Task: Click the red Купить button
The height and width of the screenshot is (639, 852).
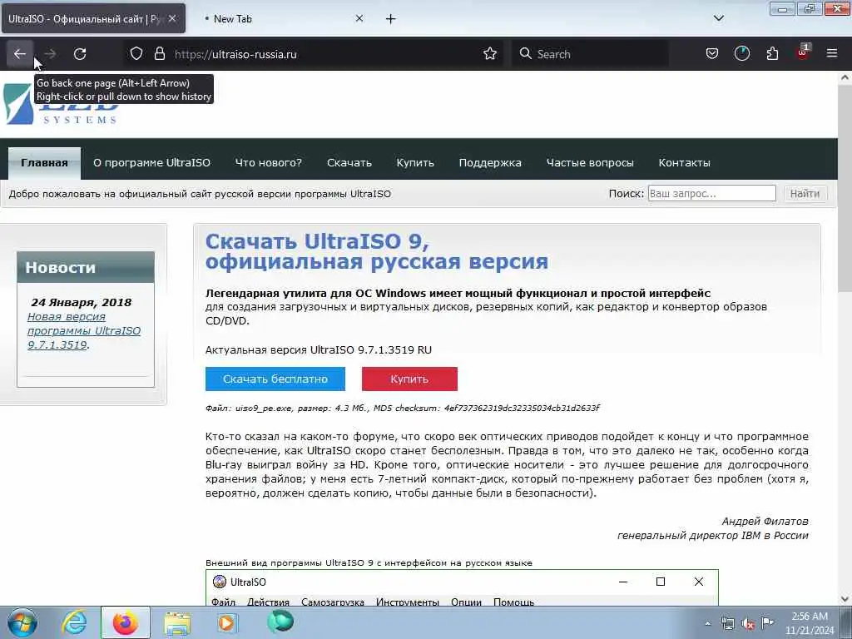Action: 409,379
